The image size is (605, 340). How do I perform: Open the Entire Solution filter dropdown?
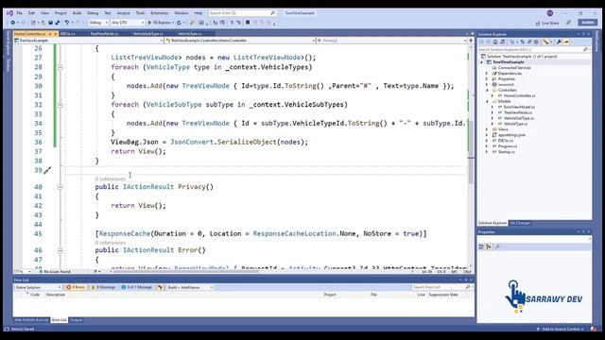pyautogui.click(x=38, y=287)
